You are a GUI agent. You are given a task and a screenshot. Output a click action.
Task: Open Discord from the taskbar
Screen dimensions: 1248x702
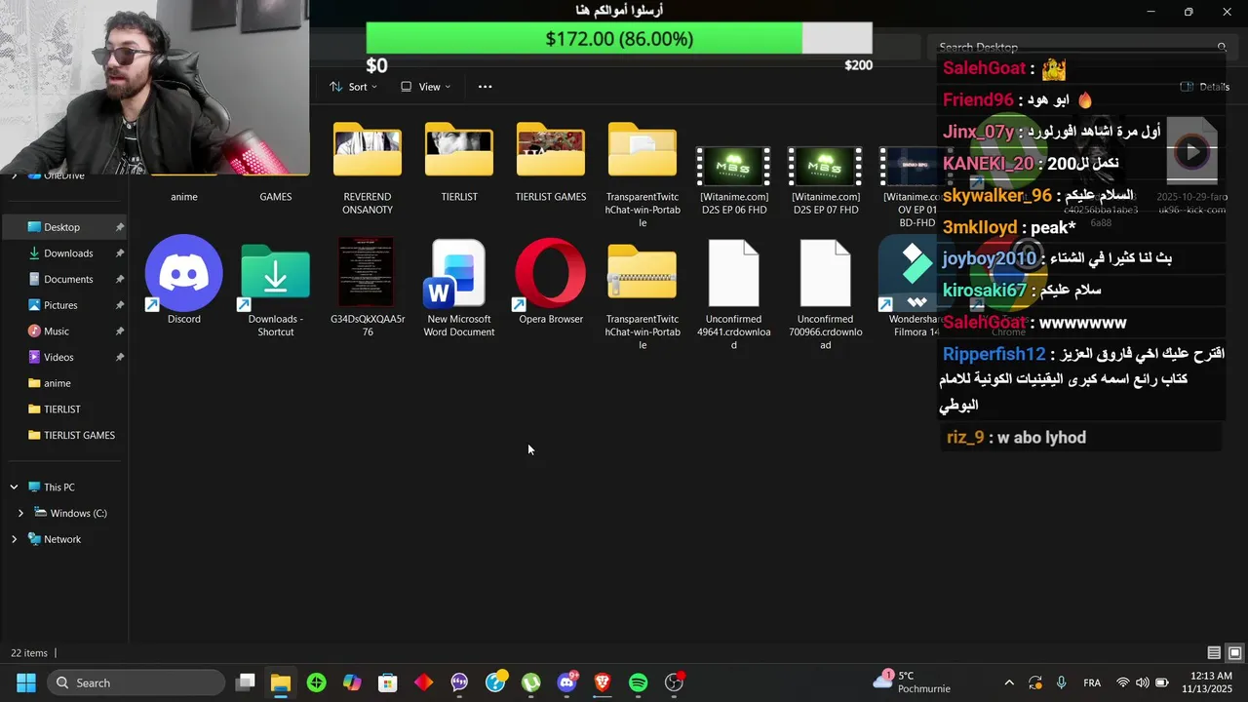point(566,682)
